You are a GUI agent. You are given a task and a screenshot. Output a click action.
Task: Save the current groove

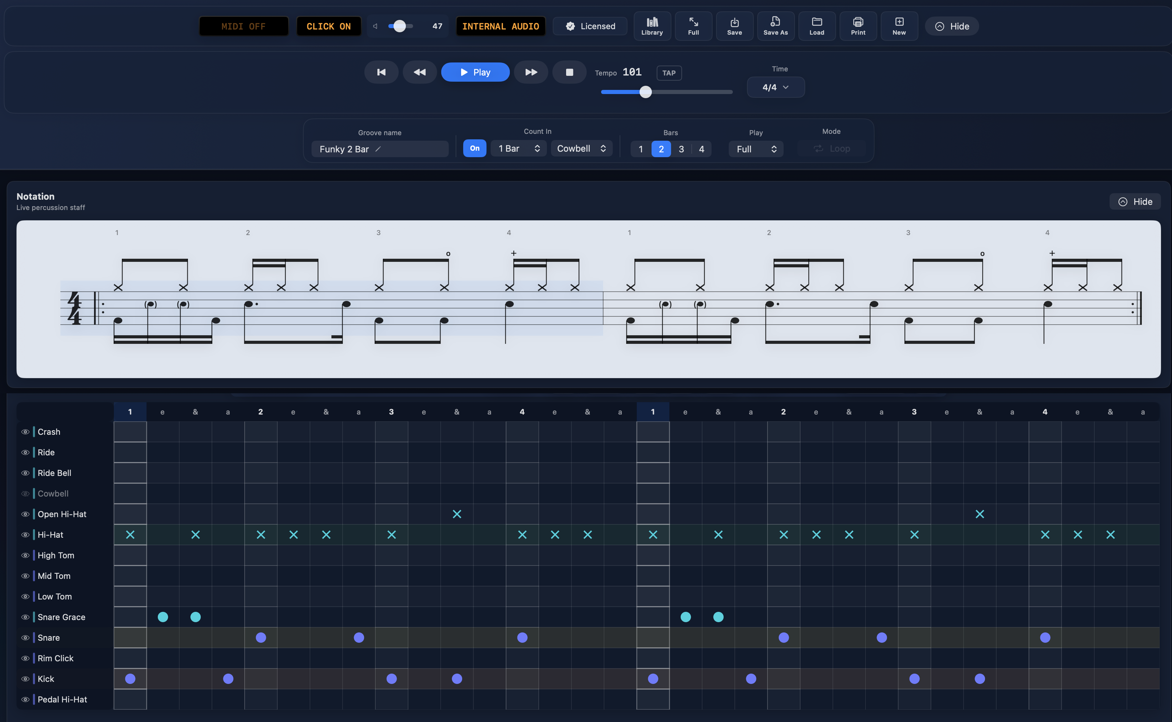[734, 26]
